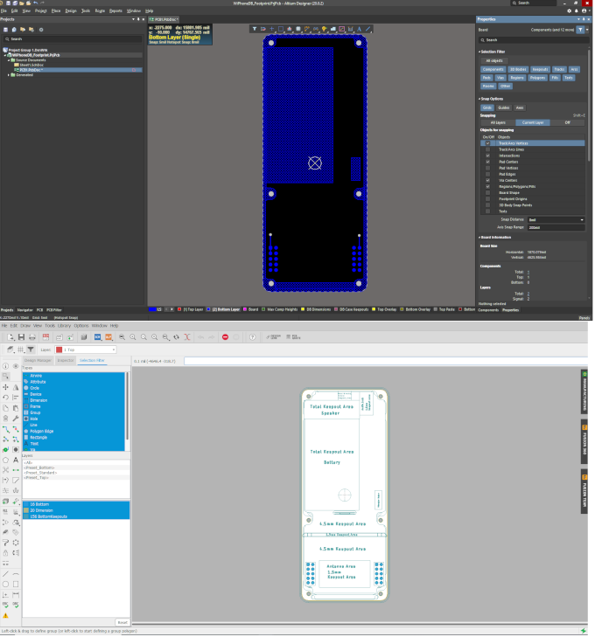Enable the Pad Vertices snapping checkbox
595x637 pixels.
pyautogui.click(x=488, y=168)
